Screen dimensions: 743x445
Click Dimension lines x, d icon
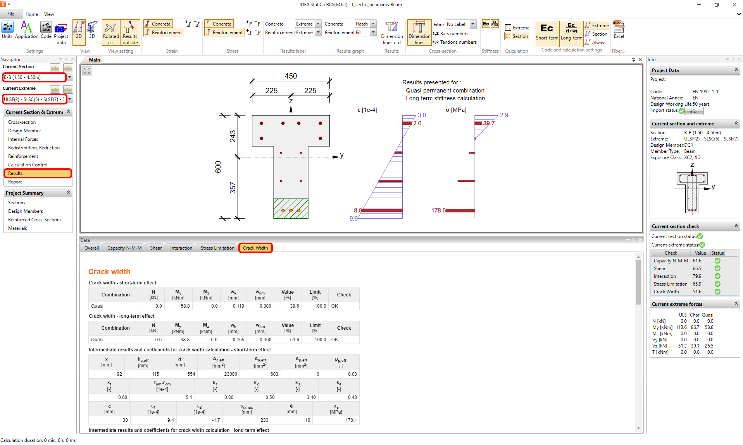tap(391, 33)
